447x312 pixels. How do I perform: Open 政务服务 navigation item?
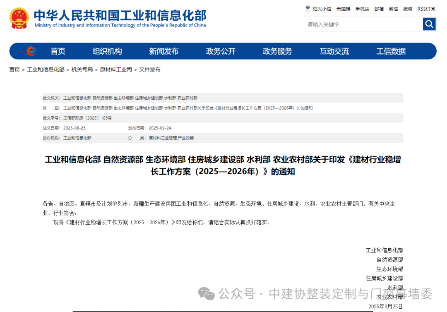click(x=277, y=51)
